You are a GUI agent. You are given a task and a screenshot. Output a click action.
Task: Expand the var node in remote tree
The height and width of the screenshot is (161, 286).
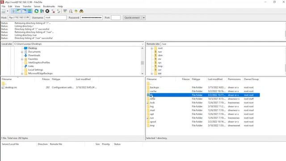point(152,73)
